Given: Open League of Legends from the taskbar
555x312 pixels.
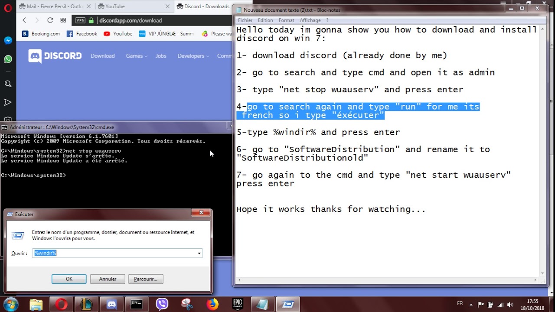Looking at the screenshot, I should (x=87, y=304).
